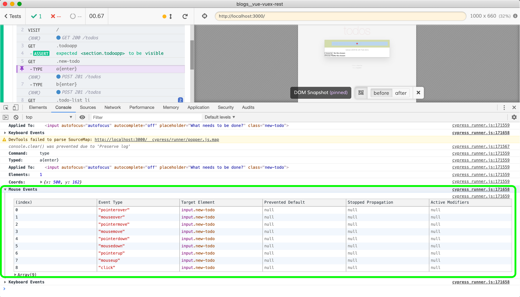Open the Elements tab
Screen dimensions: 520x297
(x=38, y=107)
